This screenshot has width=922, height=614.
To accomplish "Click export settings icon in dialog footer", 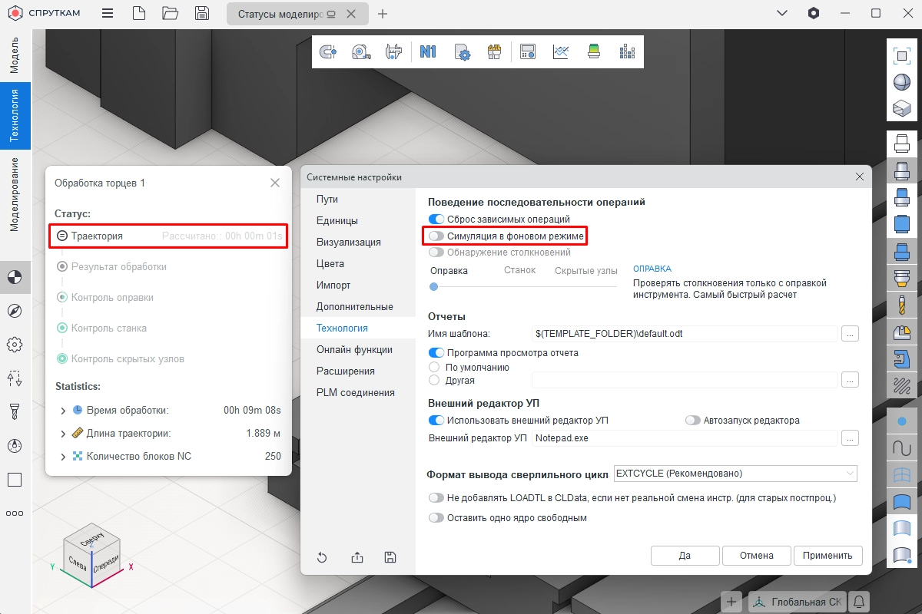I will [x=357, y=558].
